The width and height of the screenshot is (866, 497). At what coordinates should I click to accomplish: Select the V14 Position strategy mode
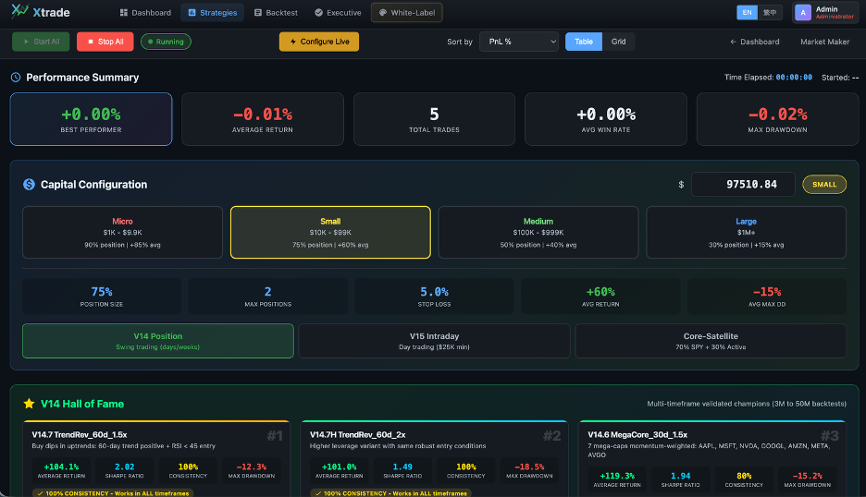[158, 341]
